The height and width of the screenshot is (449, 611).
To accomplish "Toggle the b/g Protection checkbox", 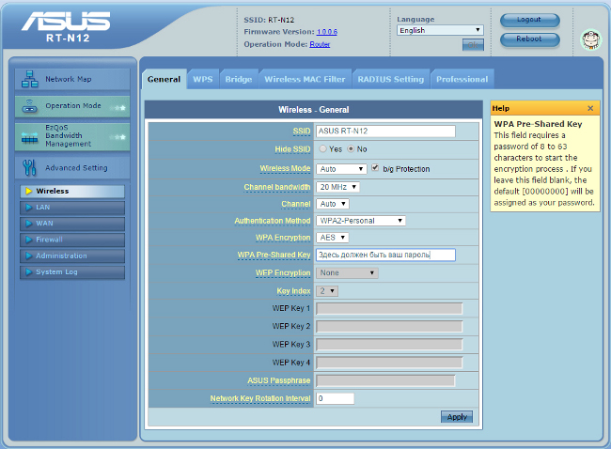I will [375, 168].
